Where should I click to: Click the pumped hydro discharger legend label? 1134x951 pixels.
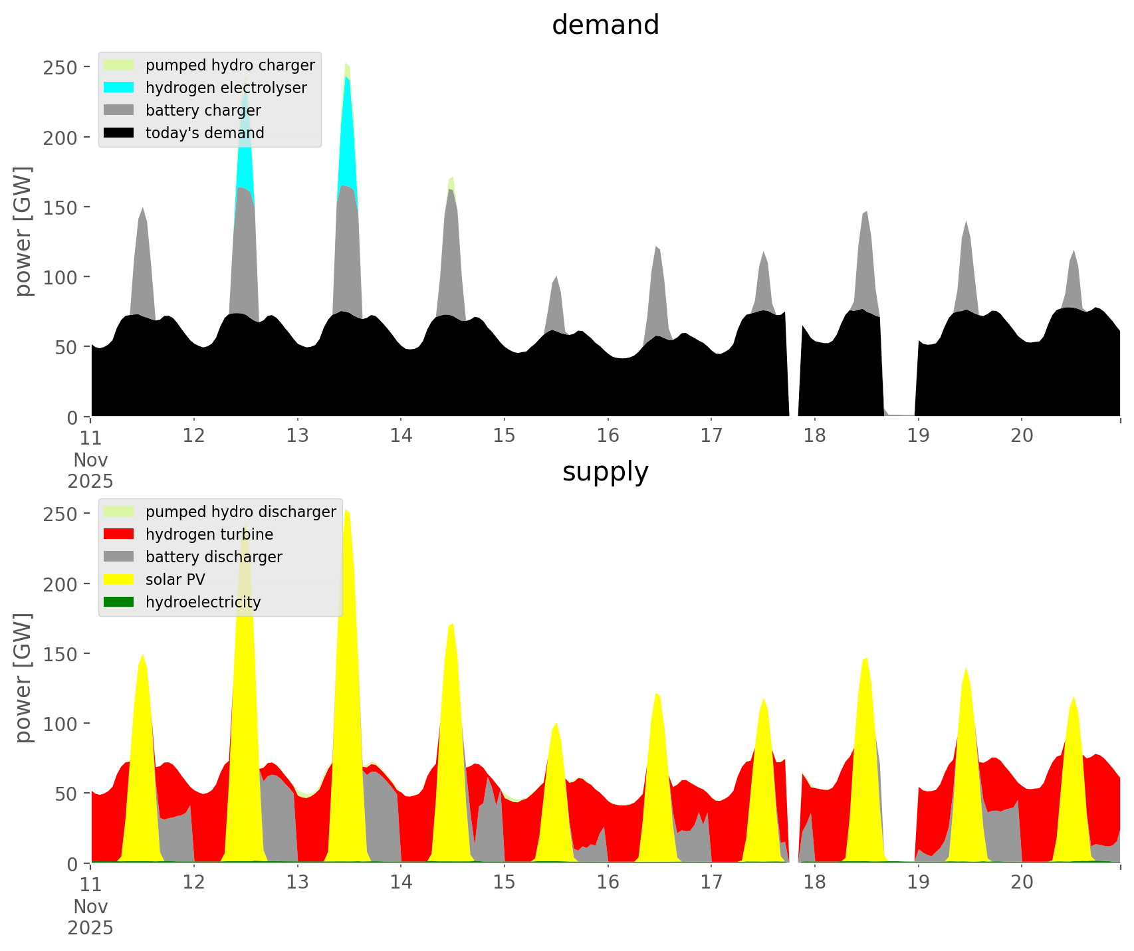pos(241,512)
